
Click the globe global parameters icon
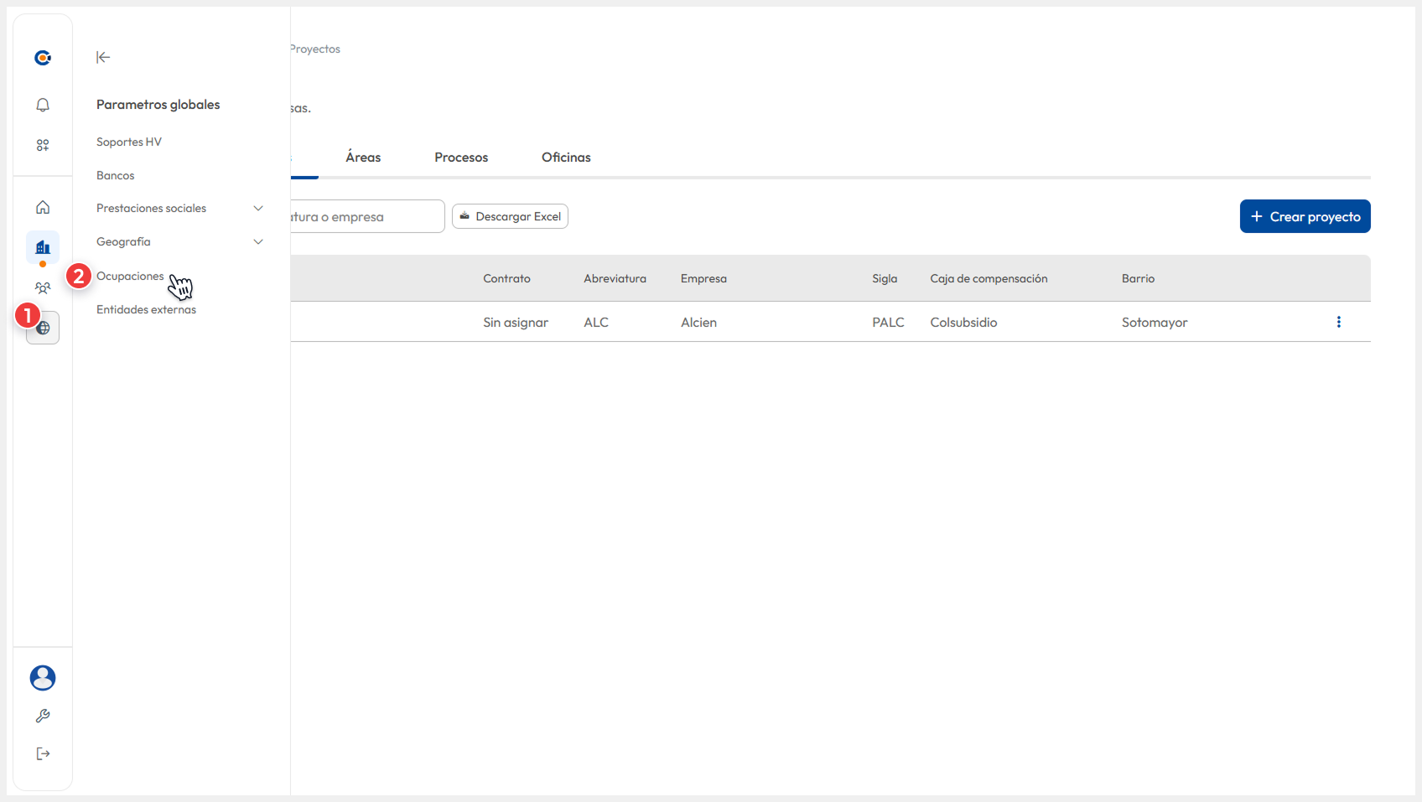[x=44, y=328]
